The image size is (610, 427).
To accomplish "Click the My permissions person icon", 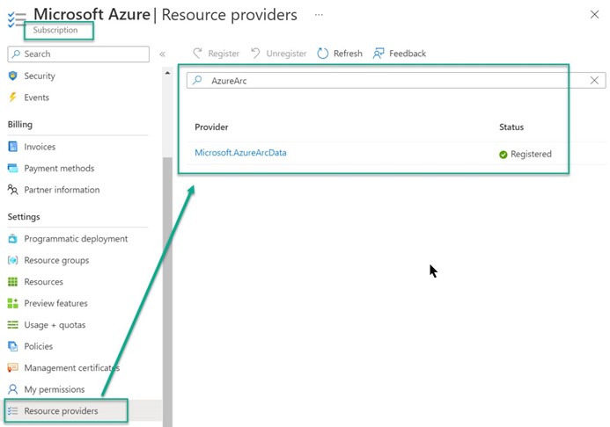I will [13, 389].
